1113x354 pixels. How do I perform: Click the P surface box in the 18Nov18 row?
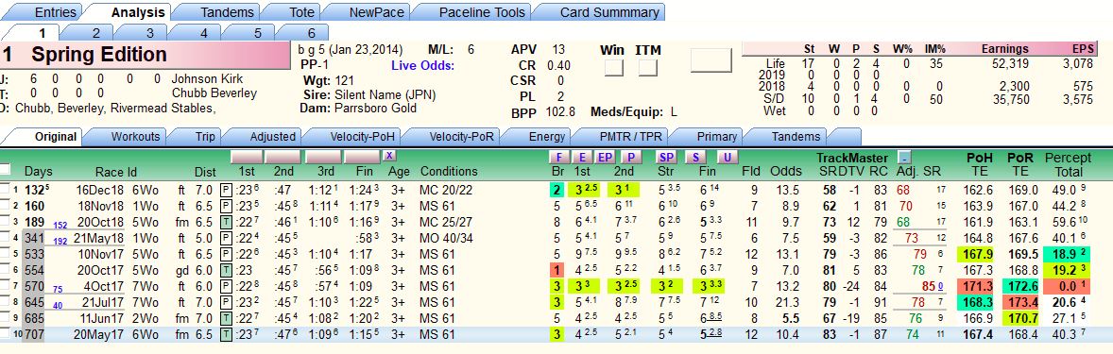click(x=226, y=206)
